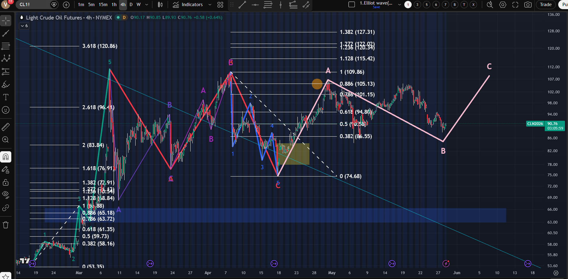Select layout tab 1
This screenshot has height=279, width=568.
[x=408, y=5]
